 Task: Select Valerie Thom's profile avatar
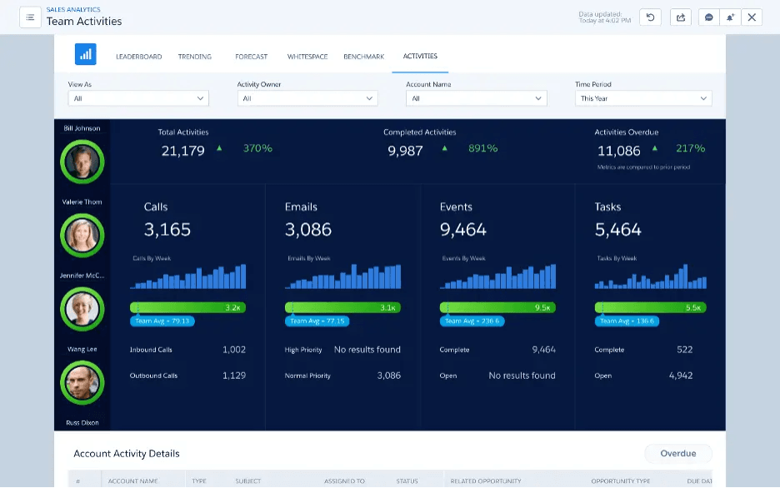[x=82, y=235]
